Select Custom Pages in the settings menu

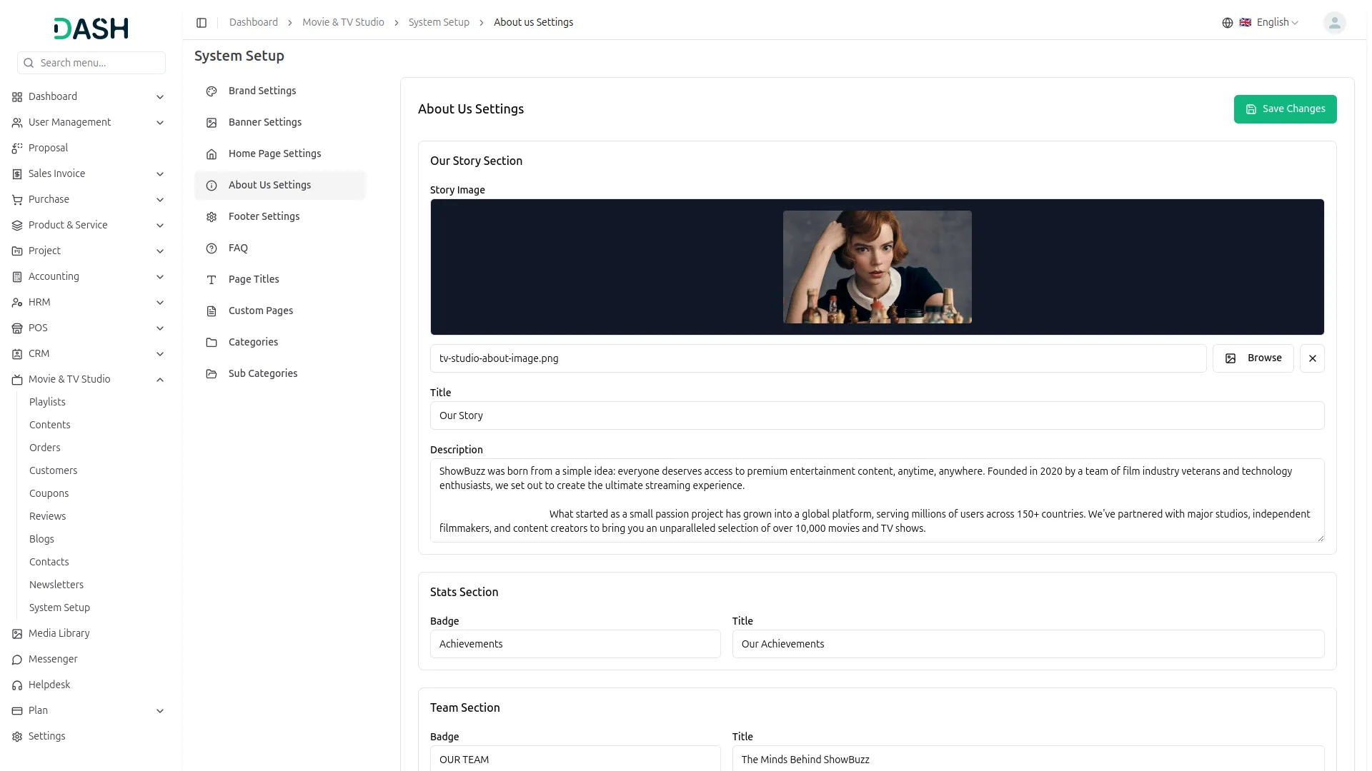[x=260, y=311]
